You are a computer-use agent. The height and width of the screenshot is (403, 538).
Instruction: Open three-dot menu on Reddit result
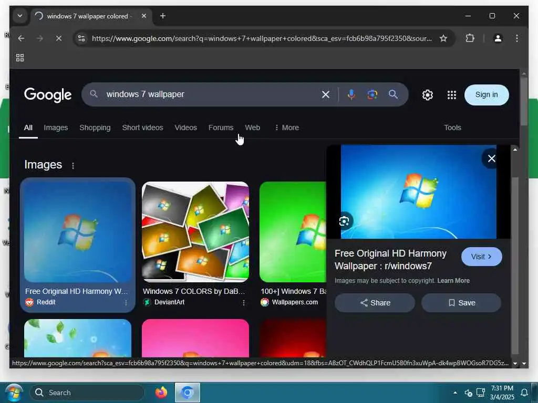[126, 303]
